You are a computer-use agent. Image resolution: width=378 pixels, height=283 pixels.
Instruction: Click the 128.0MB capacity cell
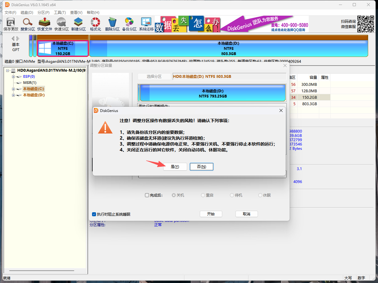coord(309,91)
